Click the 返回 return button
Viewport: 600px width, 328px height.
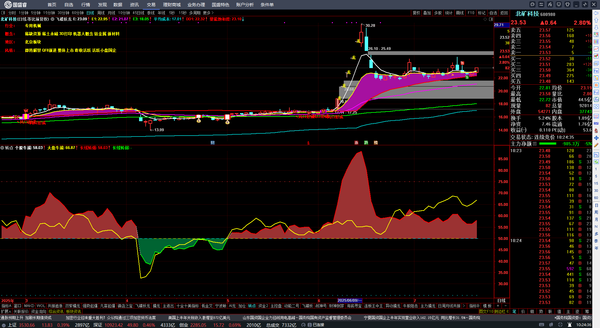[x=504, y=13]
